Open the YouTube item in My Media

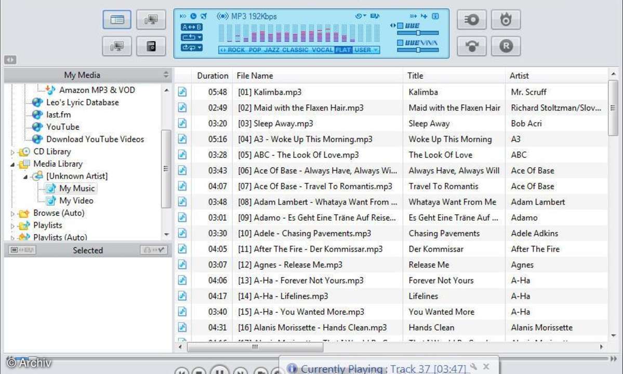(63, 127)
